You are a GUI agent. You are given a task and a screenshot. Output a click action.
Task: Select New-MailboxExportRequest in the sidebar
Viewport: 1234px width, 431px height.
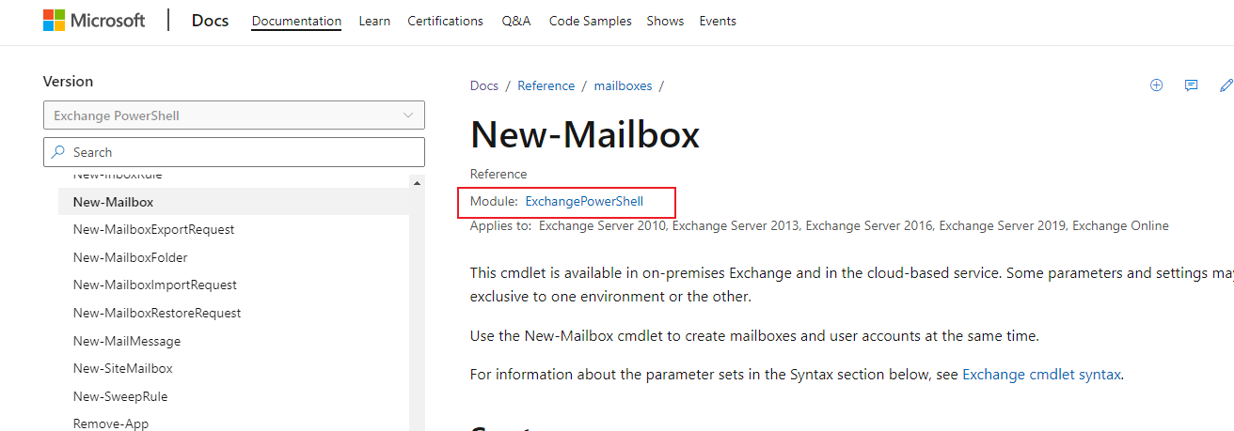tap(153, 229)
